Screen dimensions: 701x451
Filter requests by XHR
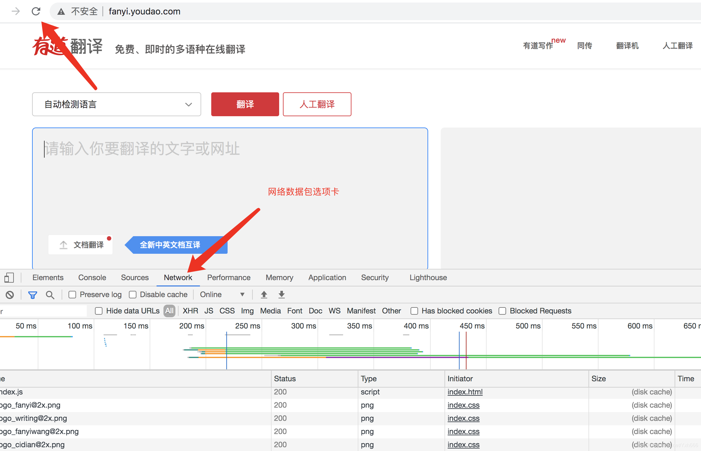tap(190, 311)
